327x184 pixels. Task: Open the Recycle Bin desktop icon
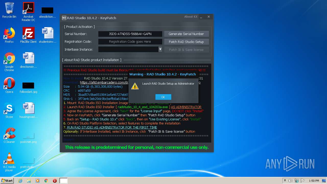(9, 10)
